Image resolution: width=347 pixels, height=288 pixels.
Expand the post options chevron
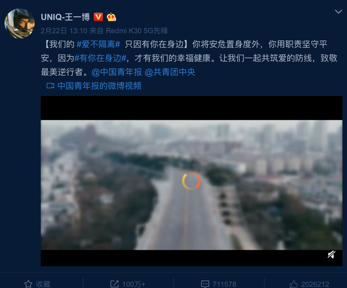point(338,11)
